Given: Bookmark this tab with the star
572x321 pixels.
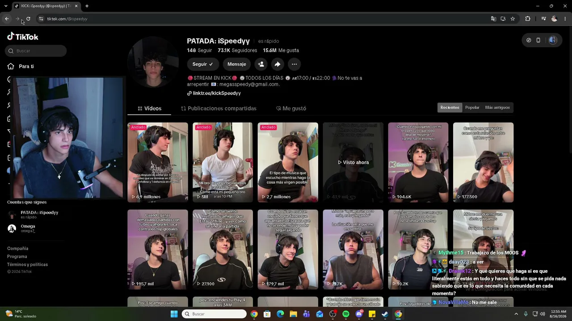Looking at the screenshot, I should pyautogui.click(x=513, y=19).
